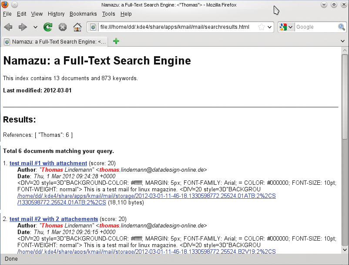Open the browser Home page
This screenshot has height=265, width=349.
77,27
